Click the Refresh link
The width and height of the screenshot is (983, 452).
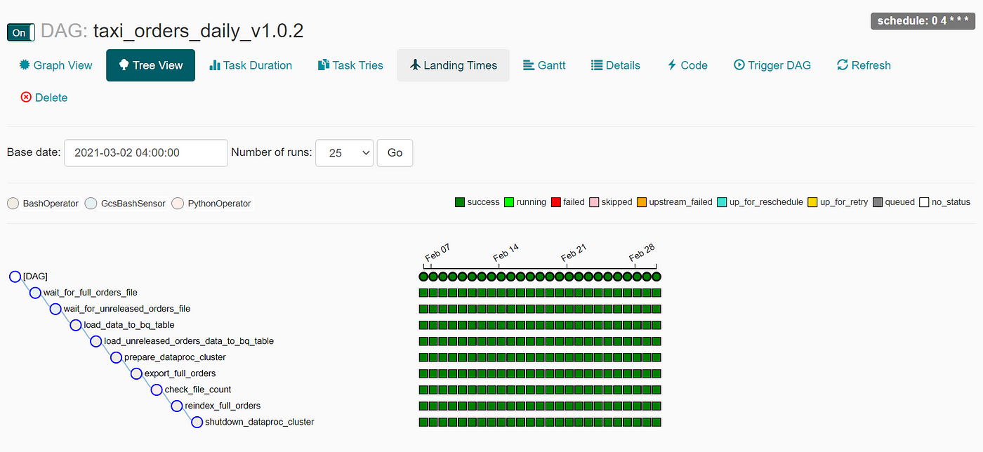pos(864,65)
